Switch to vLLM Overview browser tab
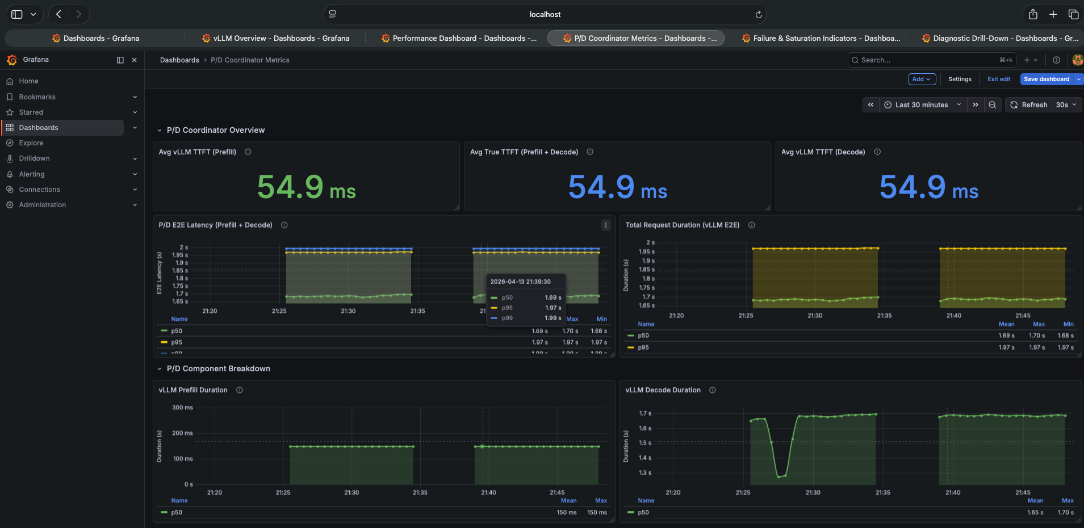The image size is (1084, 528). tap(275, 38)
